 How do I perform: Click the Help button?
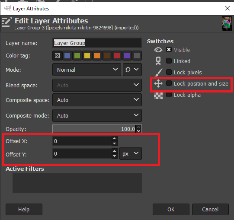click(x=24, y=209)
